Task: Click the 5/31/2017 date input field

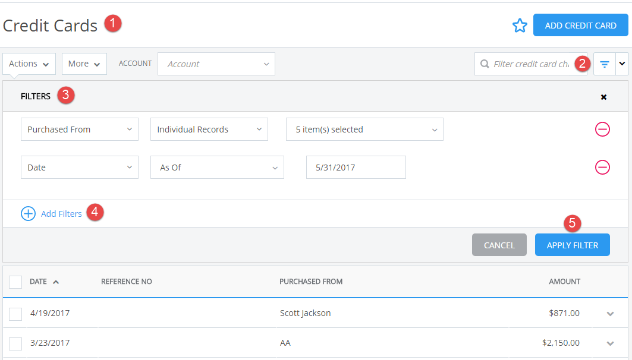Action: pyautogui.click(x=356, y=167)
